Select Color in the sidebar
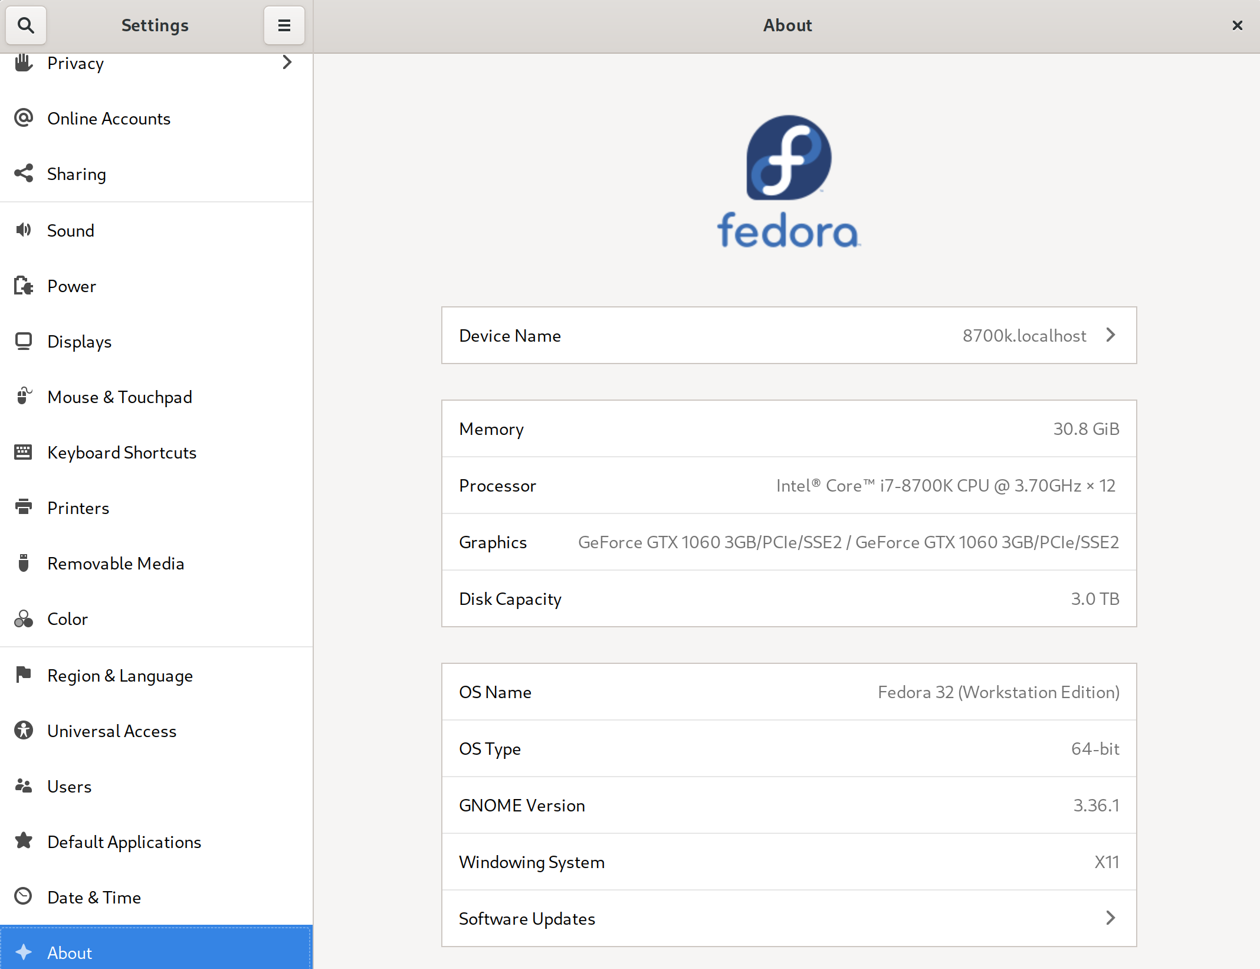This screenshot has height=969, width=1260. [x=156, y=619]
